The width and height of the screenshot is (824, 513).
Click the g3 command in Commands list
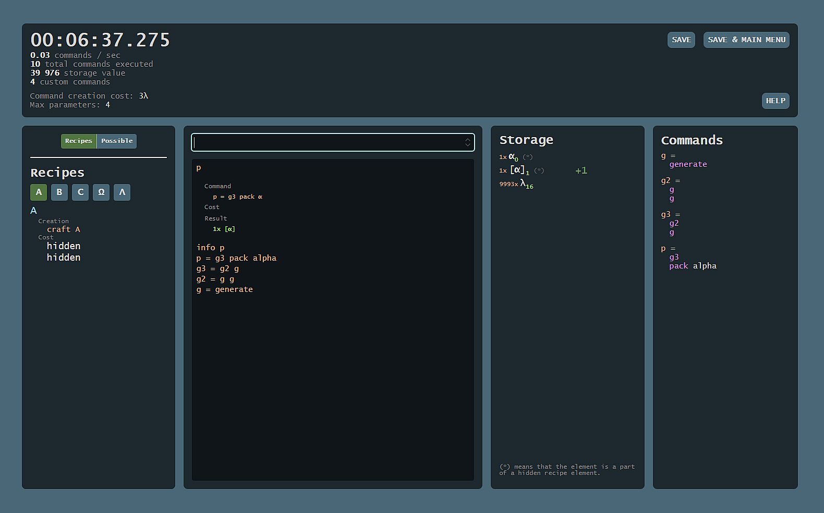click(666, 214)
